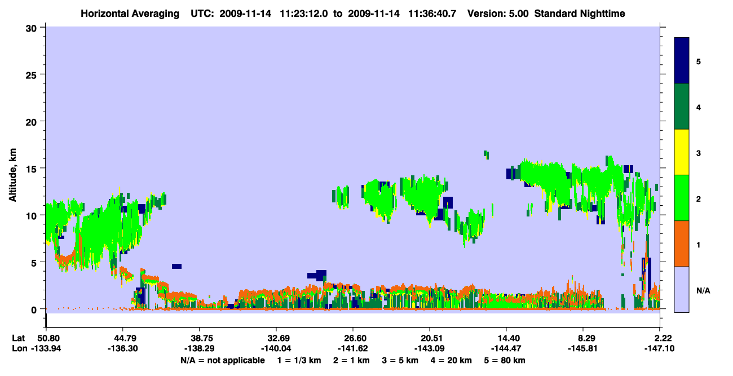This screenshot has height=376, width=733.
Task: Click the orange colorbar segment labeled 1
Action: pyautogui.click(x=682, y=244)
